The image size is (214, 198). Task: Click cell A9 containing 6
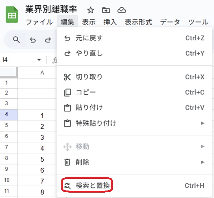click(x=37, y=170)
